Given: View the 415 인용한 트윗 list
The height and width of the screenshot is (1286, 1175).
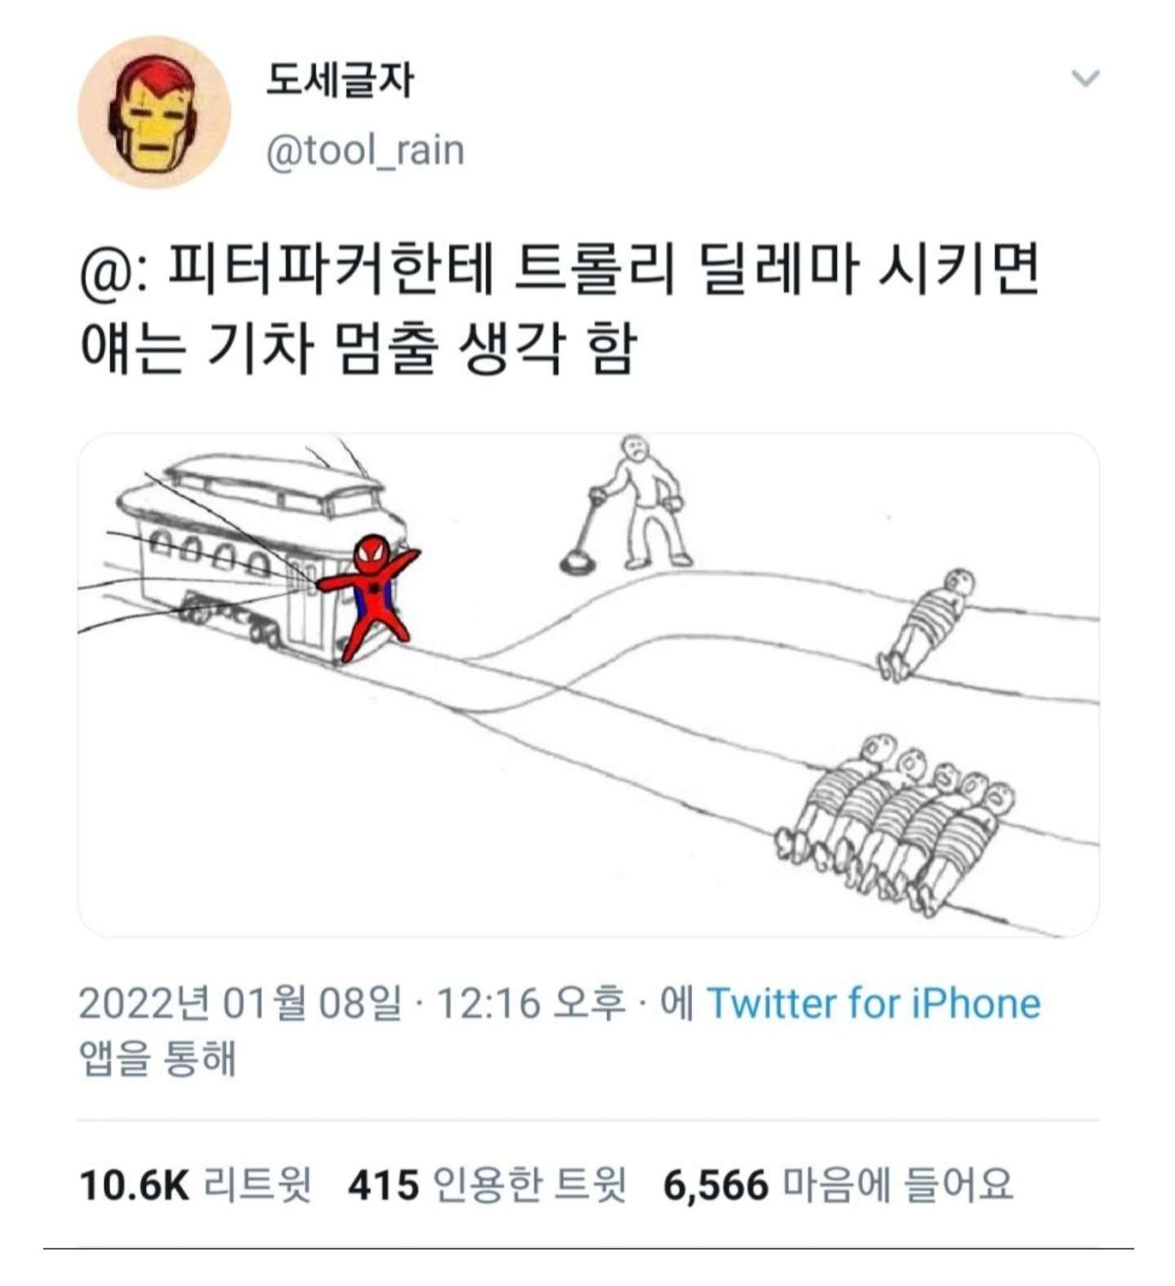Looking at the screenshot, I should tap(486, 1185).
